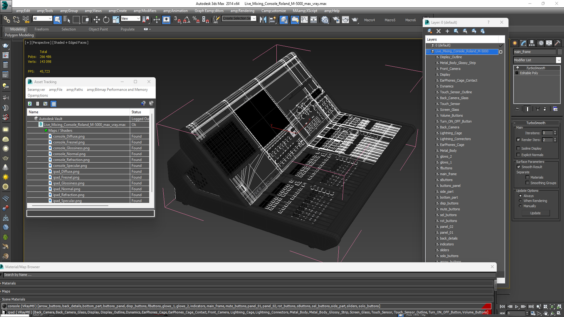564x317 pixels.
Task: Open the Render Setup teapot icon
Action: coord(336,20)
